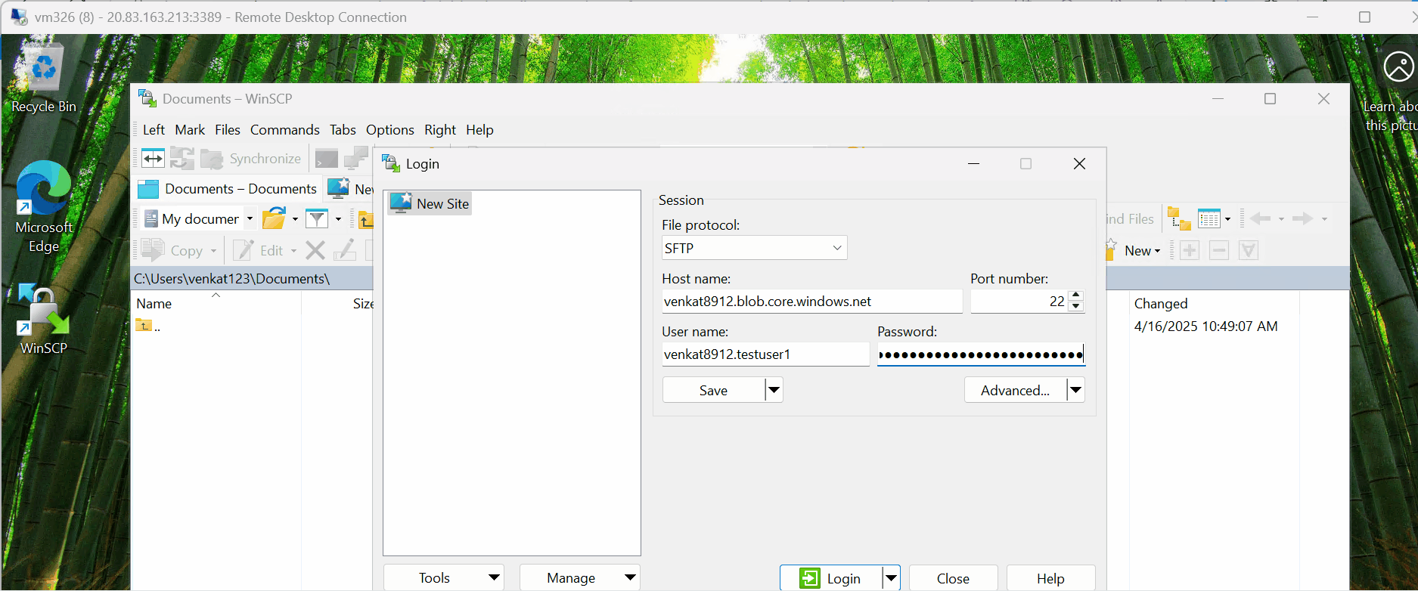This screenshot has width=1418, height=591.
Task: Click the C:\Users\venkat123\Documents\ path bar
Action: click(x=253, y=279)
